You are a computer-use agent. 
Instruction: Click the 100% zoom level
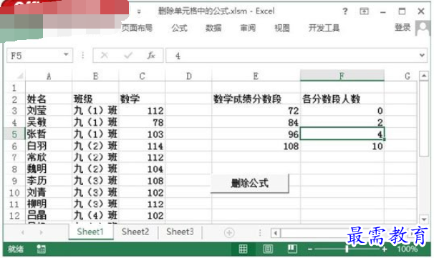[407, 249]
